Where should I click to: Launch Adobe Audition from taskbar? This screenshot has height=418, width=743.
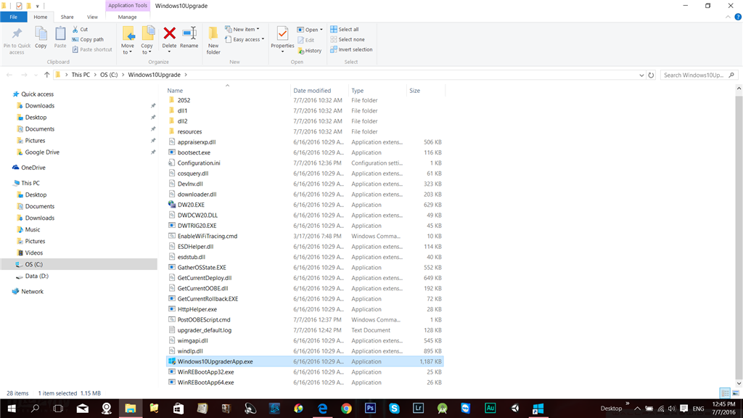click(490, 409)
